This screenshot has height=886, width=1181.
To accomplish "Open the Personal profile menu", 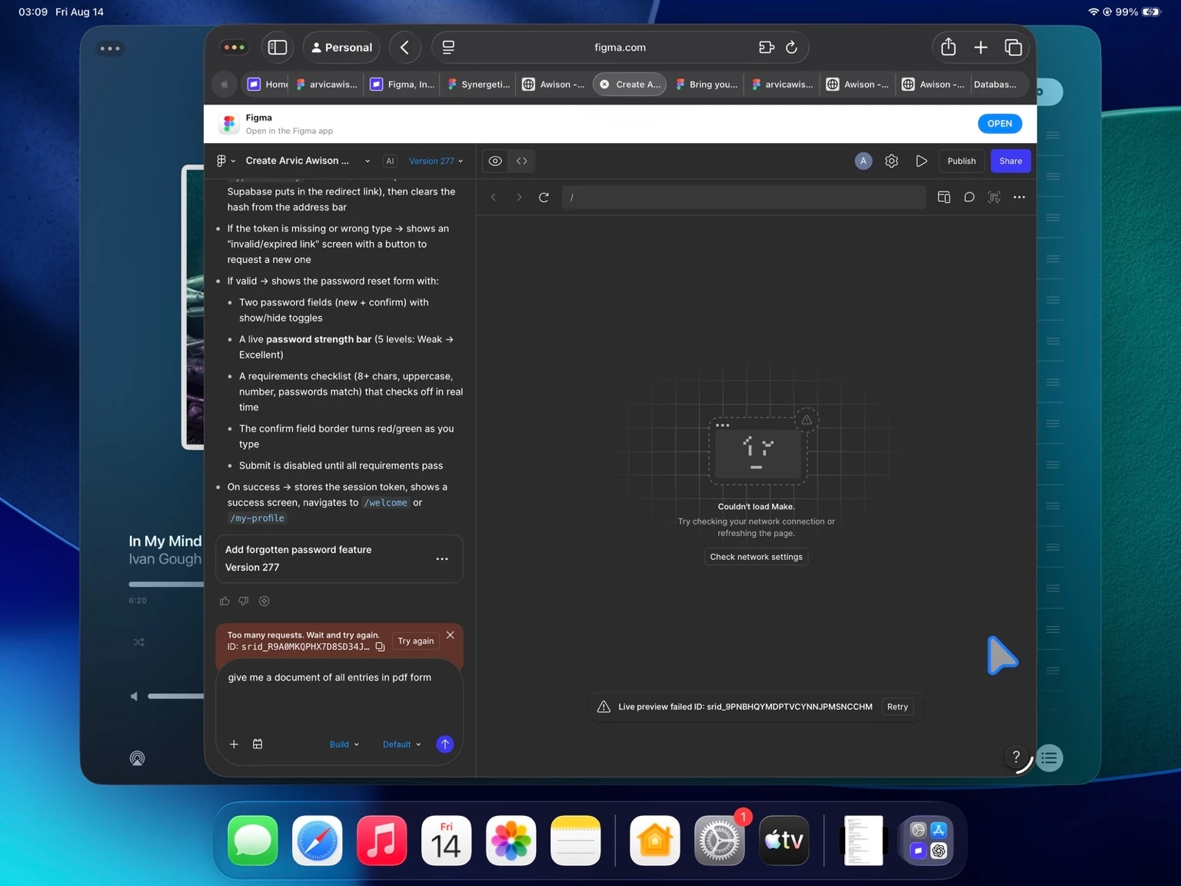I will (341, 48).
